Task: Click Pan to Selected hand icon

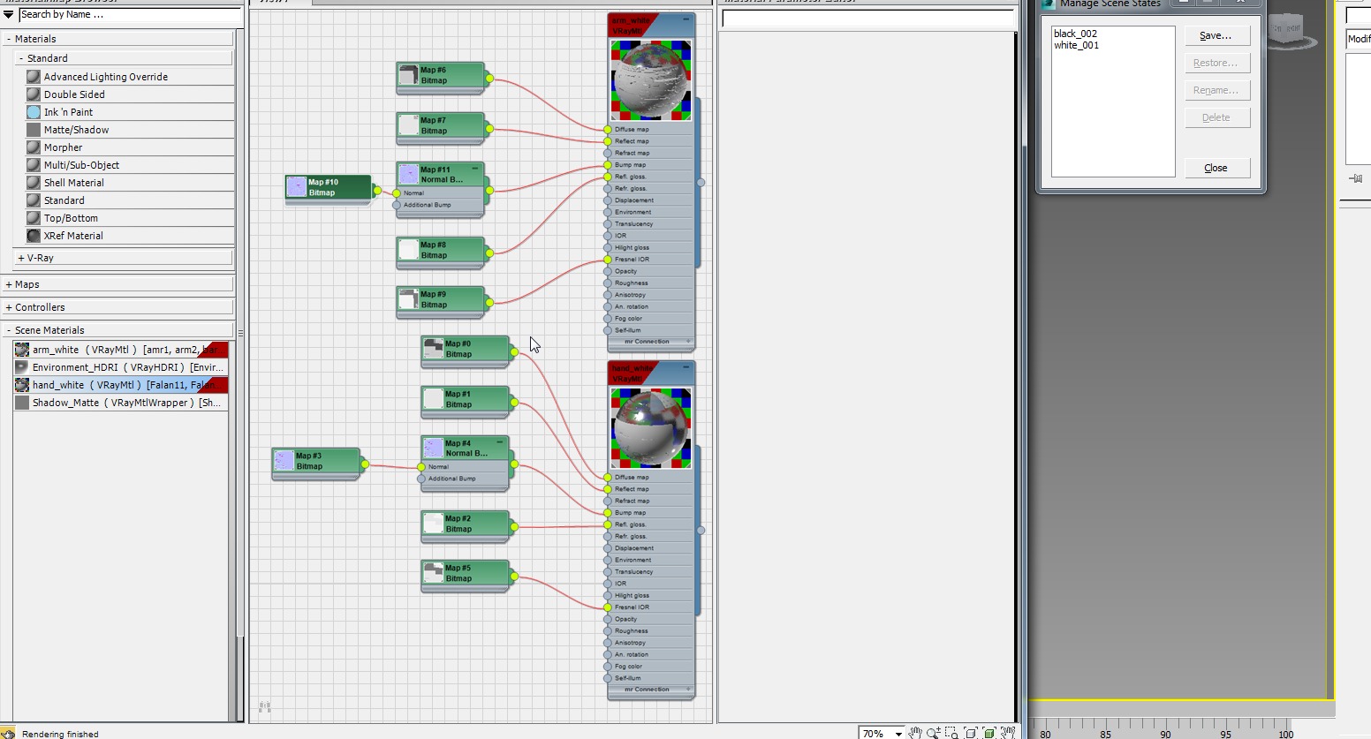Action: [x=1008, y=733]
